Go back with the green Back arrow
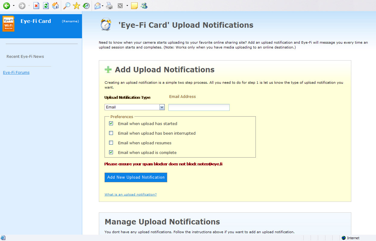This screenshot has width=376, height=241. (x=6, y=5)
